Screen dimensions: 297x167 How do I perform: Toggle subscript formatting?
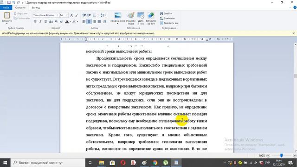tap(56, 22)
